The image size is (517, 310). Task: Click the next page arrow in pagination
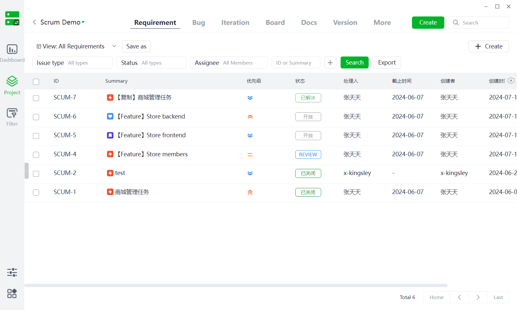[x=478, y=297]
